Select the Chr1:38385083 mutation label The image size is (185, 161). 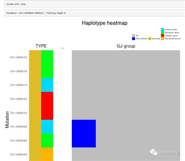point(19,127)
